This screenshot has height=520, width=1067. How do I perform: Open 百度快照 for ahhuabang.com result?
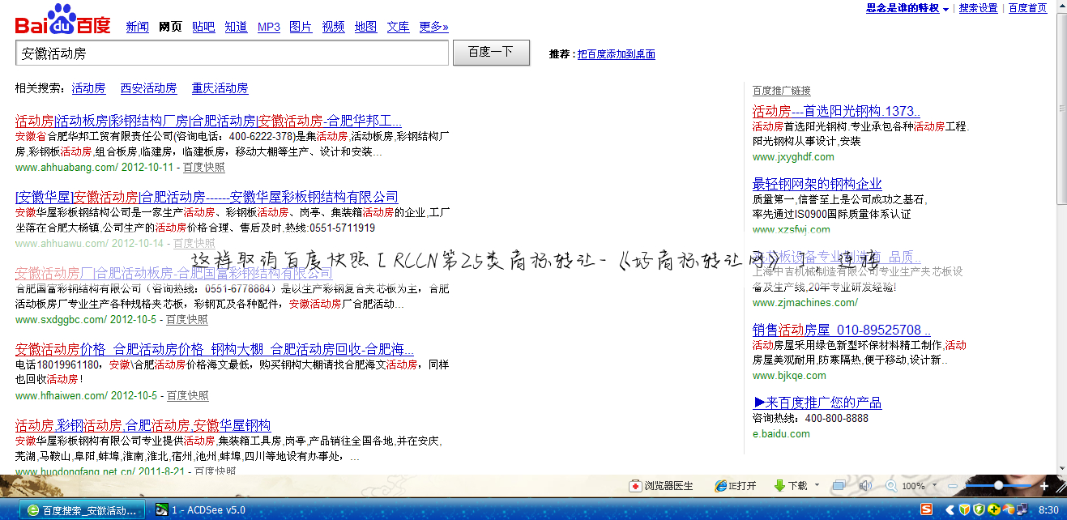coord(204,168)
